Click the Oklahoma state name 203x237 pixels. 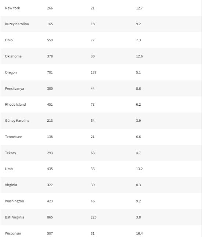pos(13,56)
